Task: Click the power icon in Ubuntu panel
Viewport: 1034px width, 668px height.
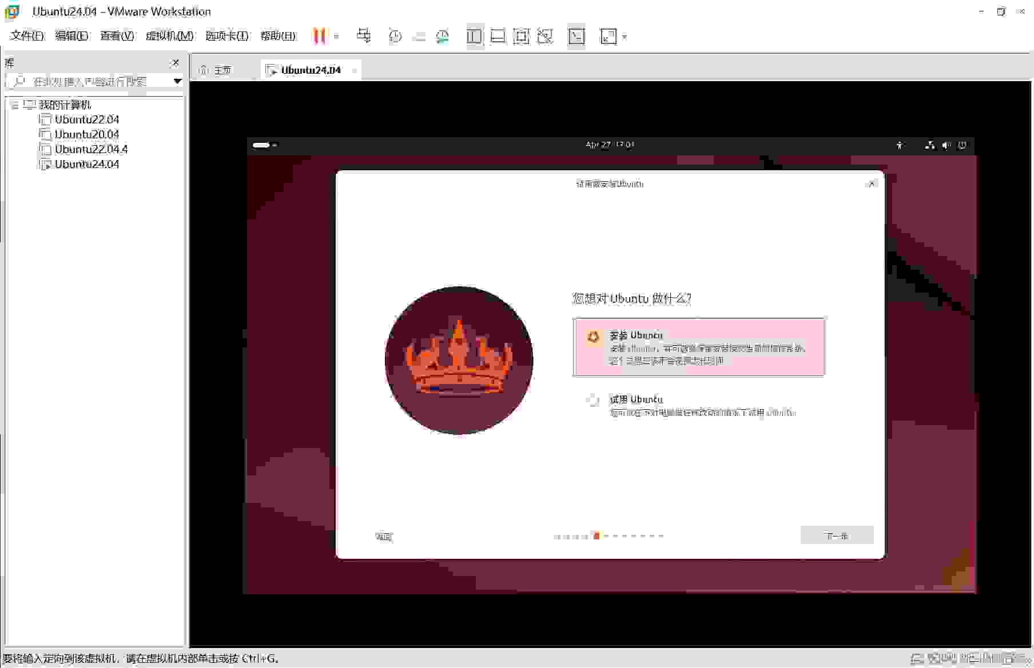Action: (x=963, y=145)
